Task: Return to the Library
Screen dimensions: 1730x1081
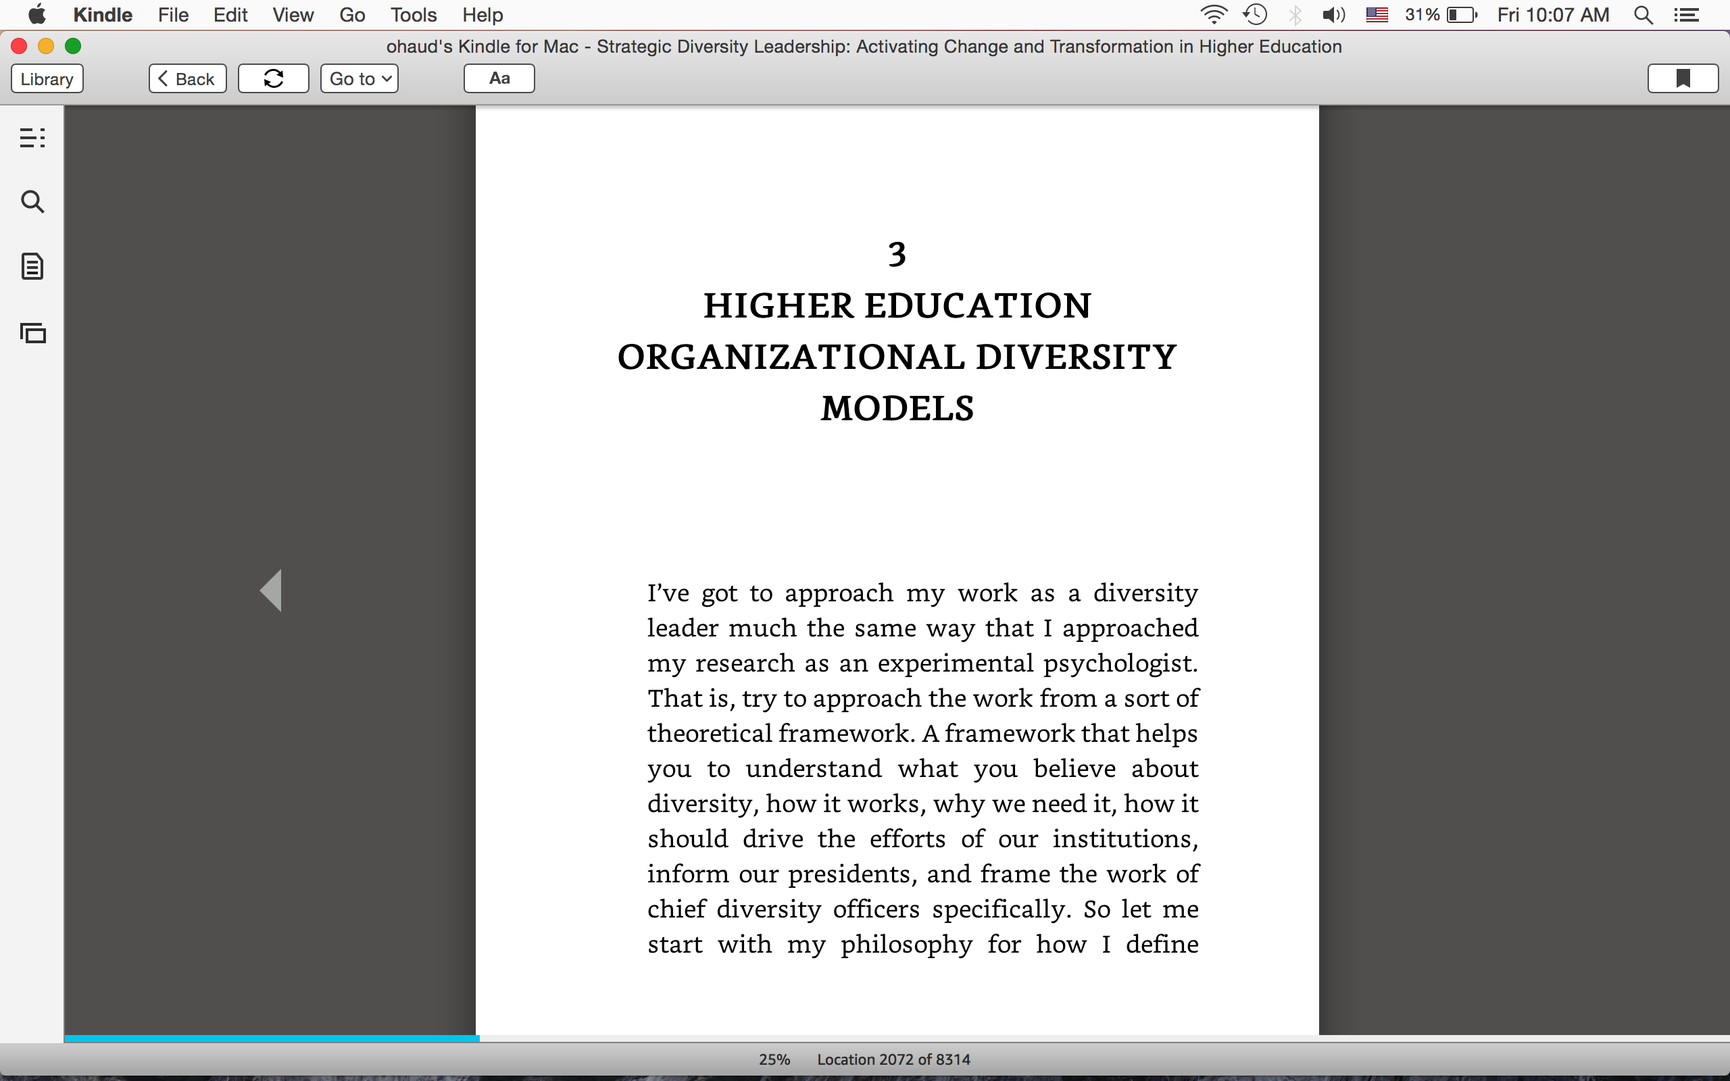Action: coord(47,78)
